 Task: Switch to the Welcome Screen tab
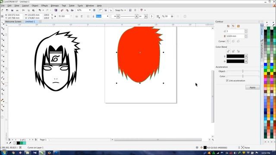point(13,22)
